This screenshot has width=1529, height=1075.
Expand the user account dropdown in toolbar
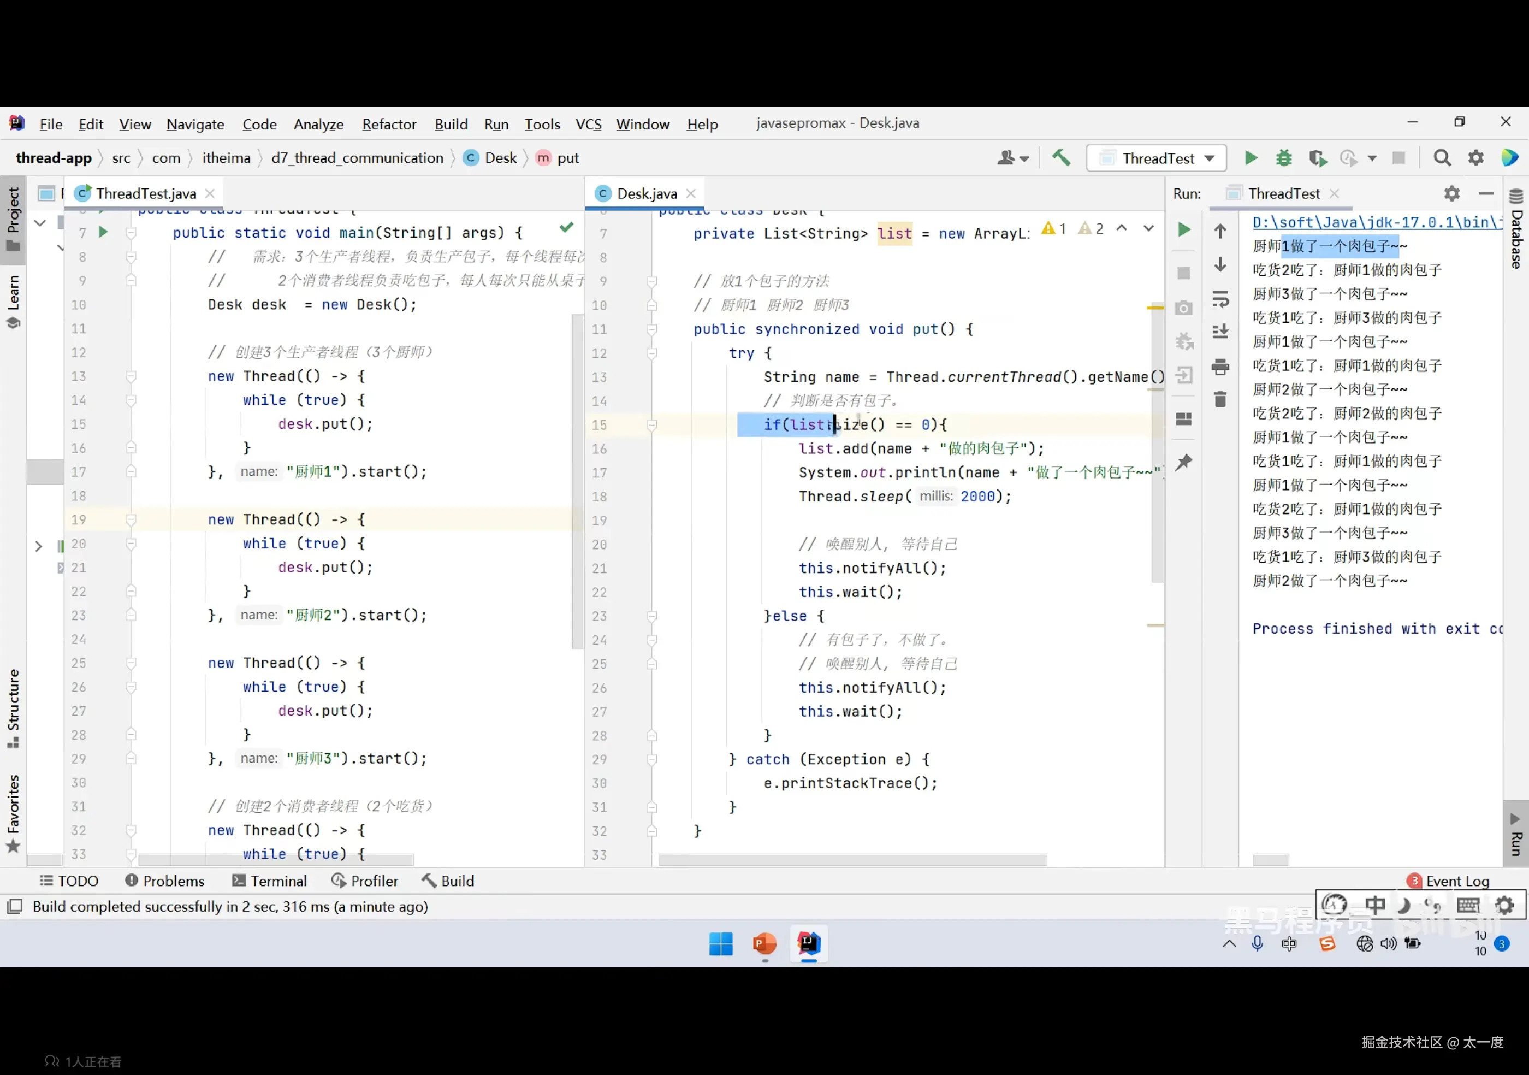(x=1013, y=158)
